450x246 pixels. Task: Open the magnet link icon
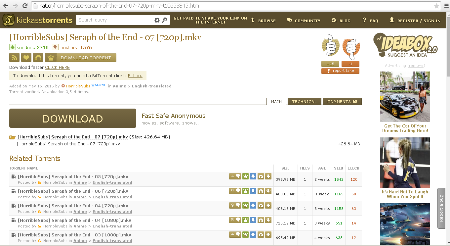(x=38, y=57)
